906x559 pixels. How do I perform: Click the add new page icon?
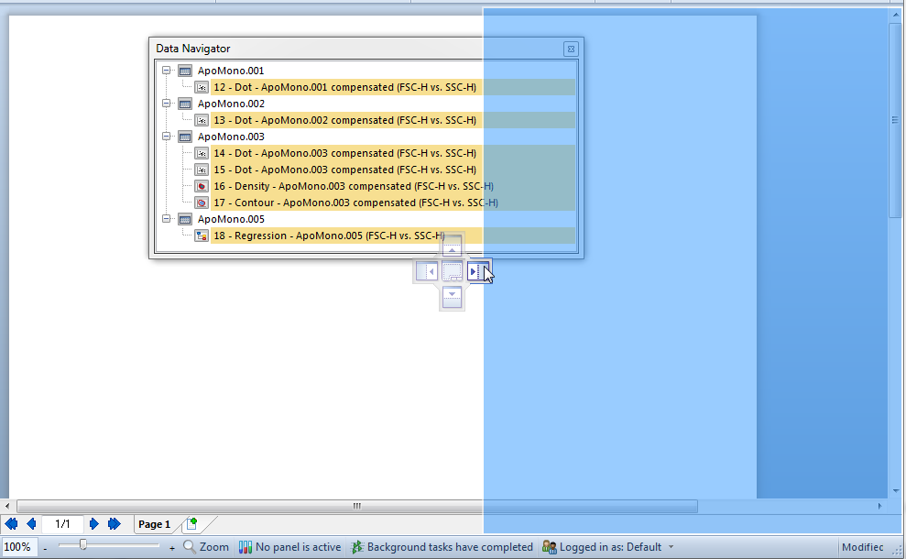[x=191, y=524]
